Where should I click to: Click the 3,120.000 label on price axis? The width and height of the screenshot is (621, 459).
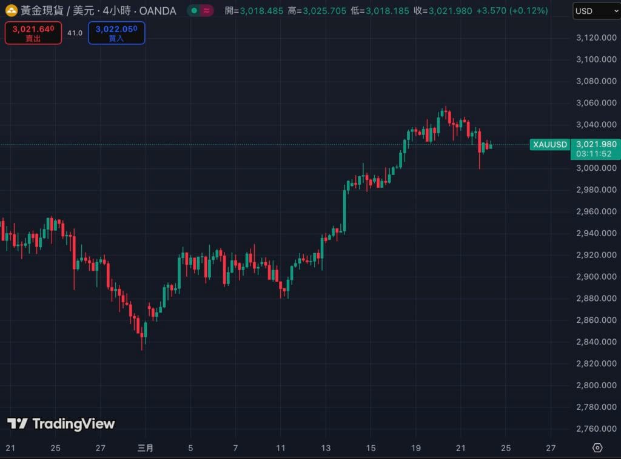(596, 38)
